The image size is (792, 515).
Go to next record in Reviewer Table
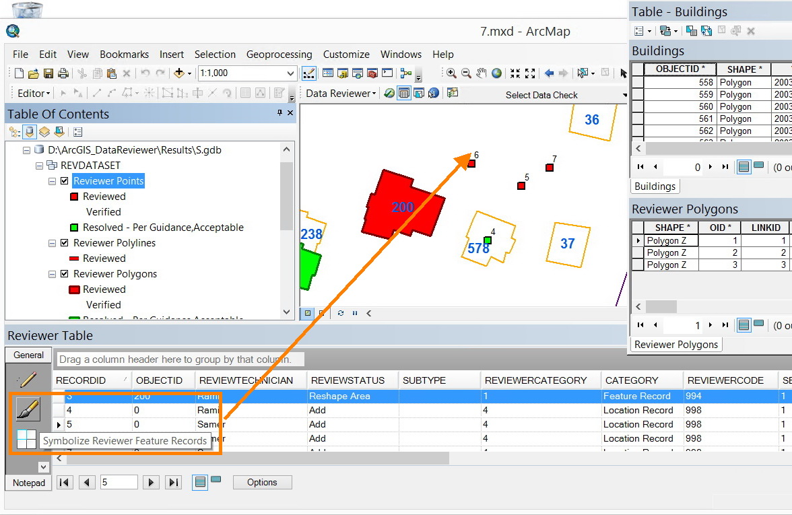(151, 482)
